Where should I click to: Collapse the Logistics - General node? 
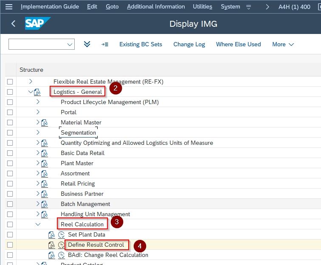(31, 92)
